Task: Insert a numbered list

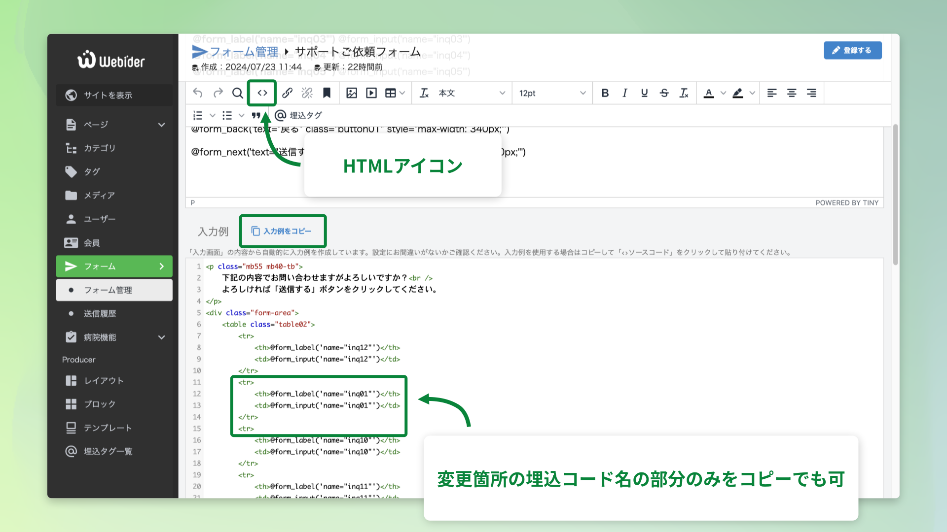Action: click(198, 116)
